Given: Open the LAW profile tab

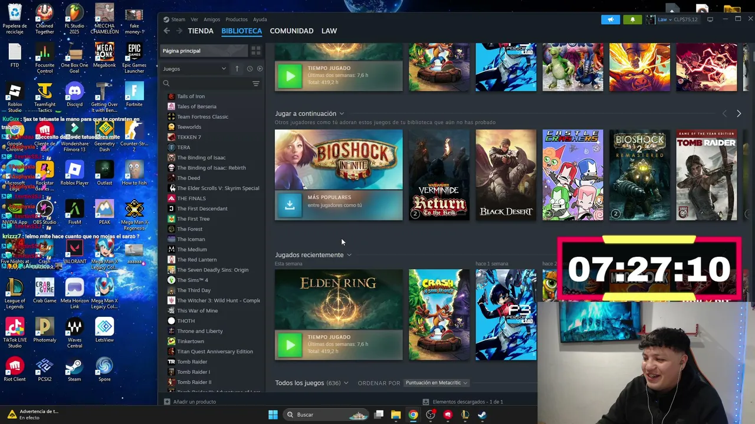Looking at the screenshot, I should click(x=329, y=31).
